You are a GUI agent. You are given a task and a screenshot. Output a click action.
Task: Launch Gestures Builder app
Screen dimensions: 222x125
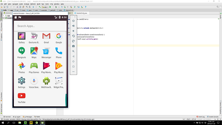click(x=34, y=36)
